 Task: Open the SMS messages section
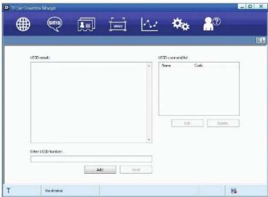click(x=54, y=24)
